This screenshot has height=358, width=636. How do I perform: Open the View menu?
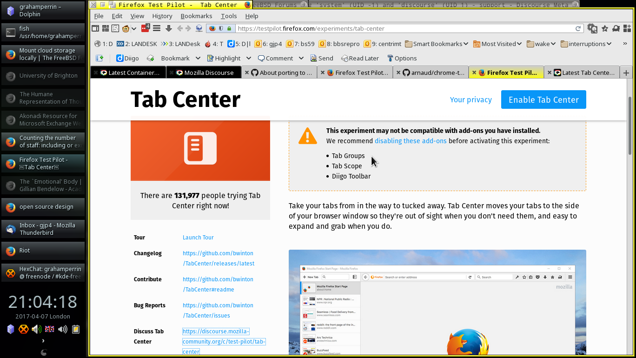137,16
